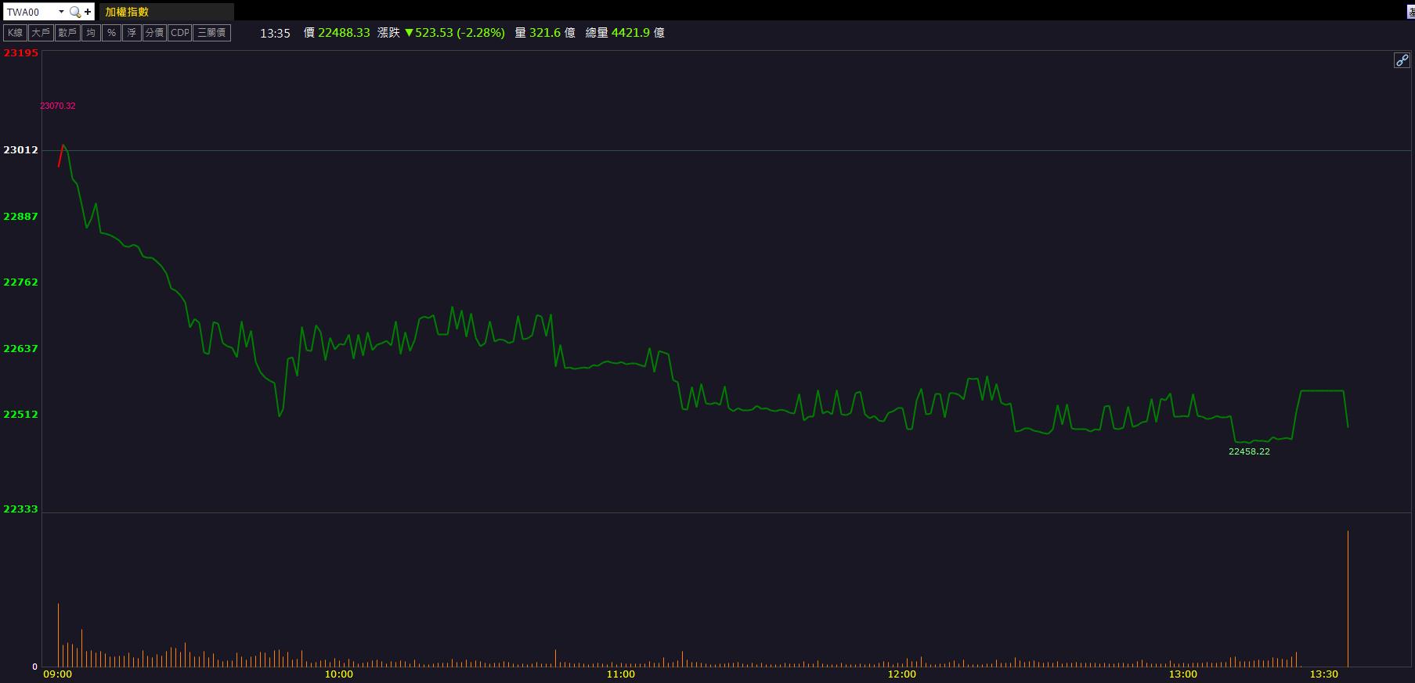1415x683 pixels.
Task: Open the 分價 price distribution view
Action: pos(154,33)
